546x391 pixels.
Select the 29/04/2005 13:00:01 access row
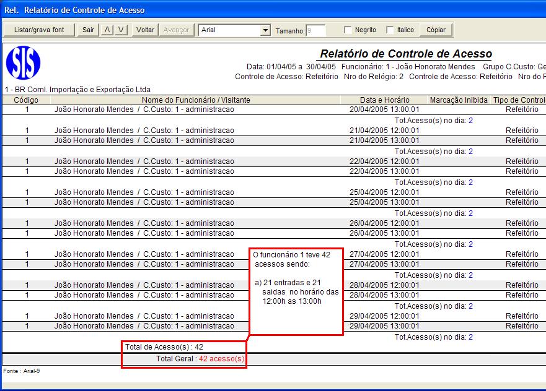click(274, 326)
